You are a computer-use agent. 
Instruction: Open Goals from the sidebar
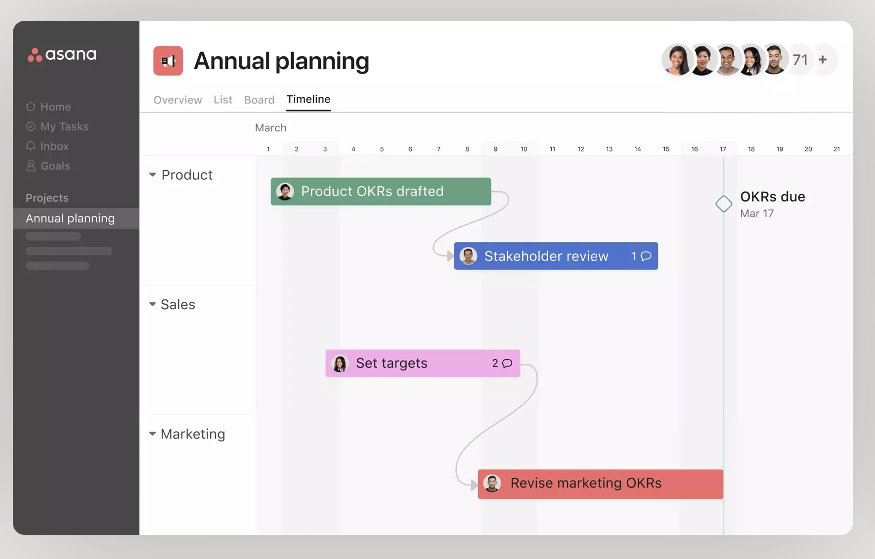[55, 166]
